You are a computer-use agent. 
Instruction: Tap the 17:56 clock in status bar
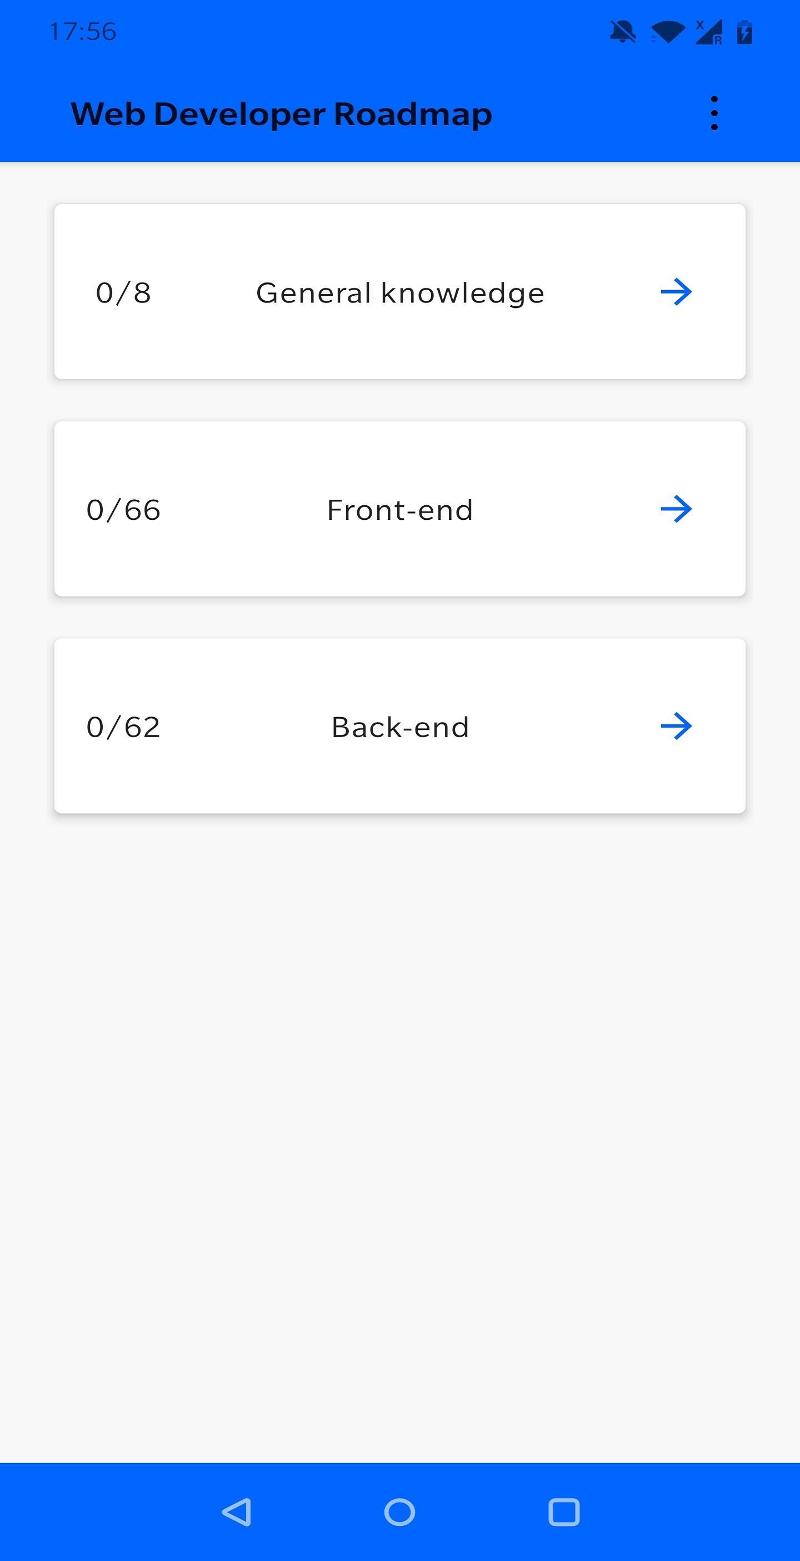pos(82,32)
